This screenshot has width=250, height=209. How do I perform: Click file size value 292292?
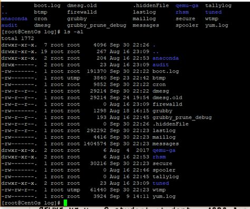[x=97, y=130]
